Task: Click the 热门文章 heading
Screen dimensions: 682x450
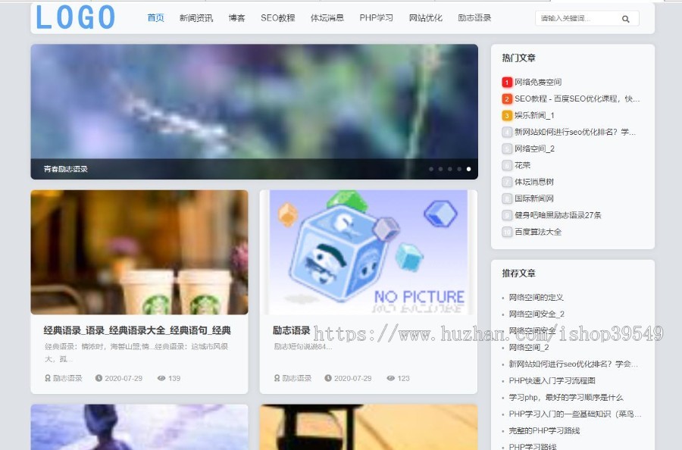Action: (x=518, y=58)
